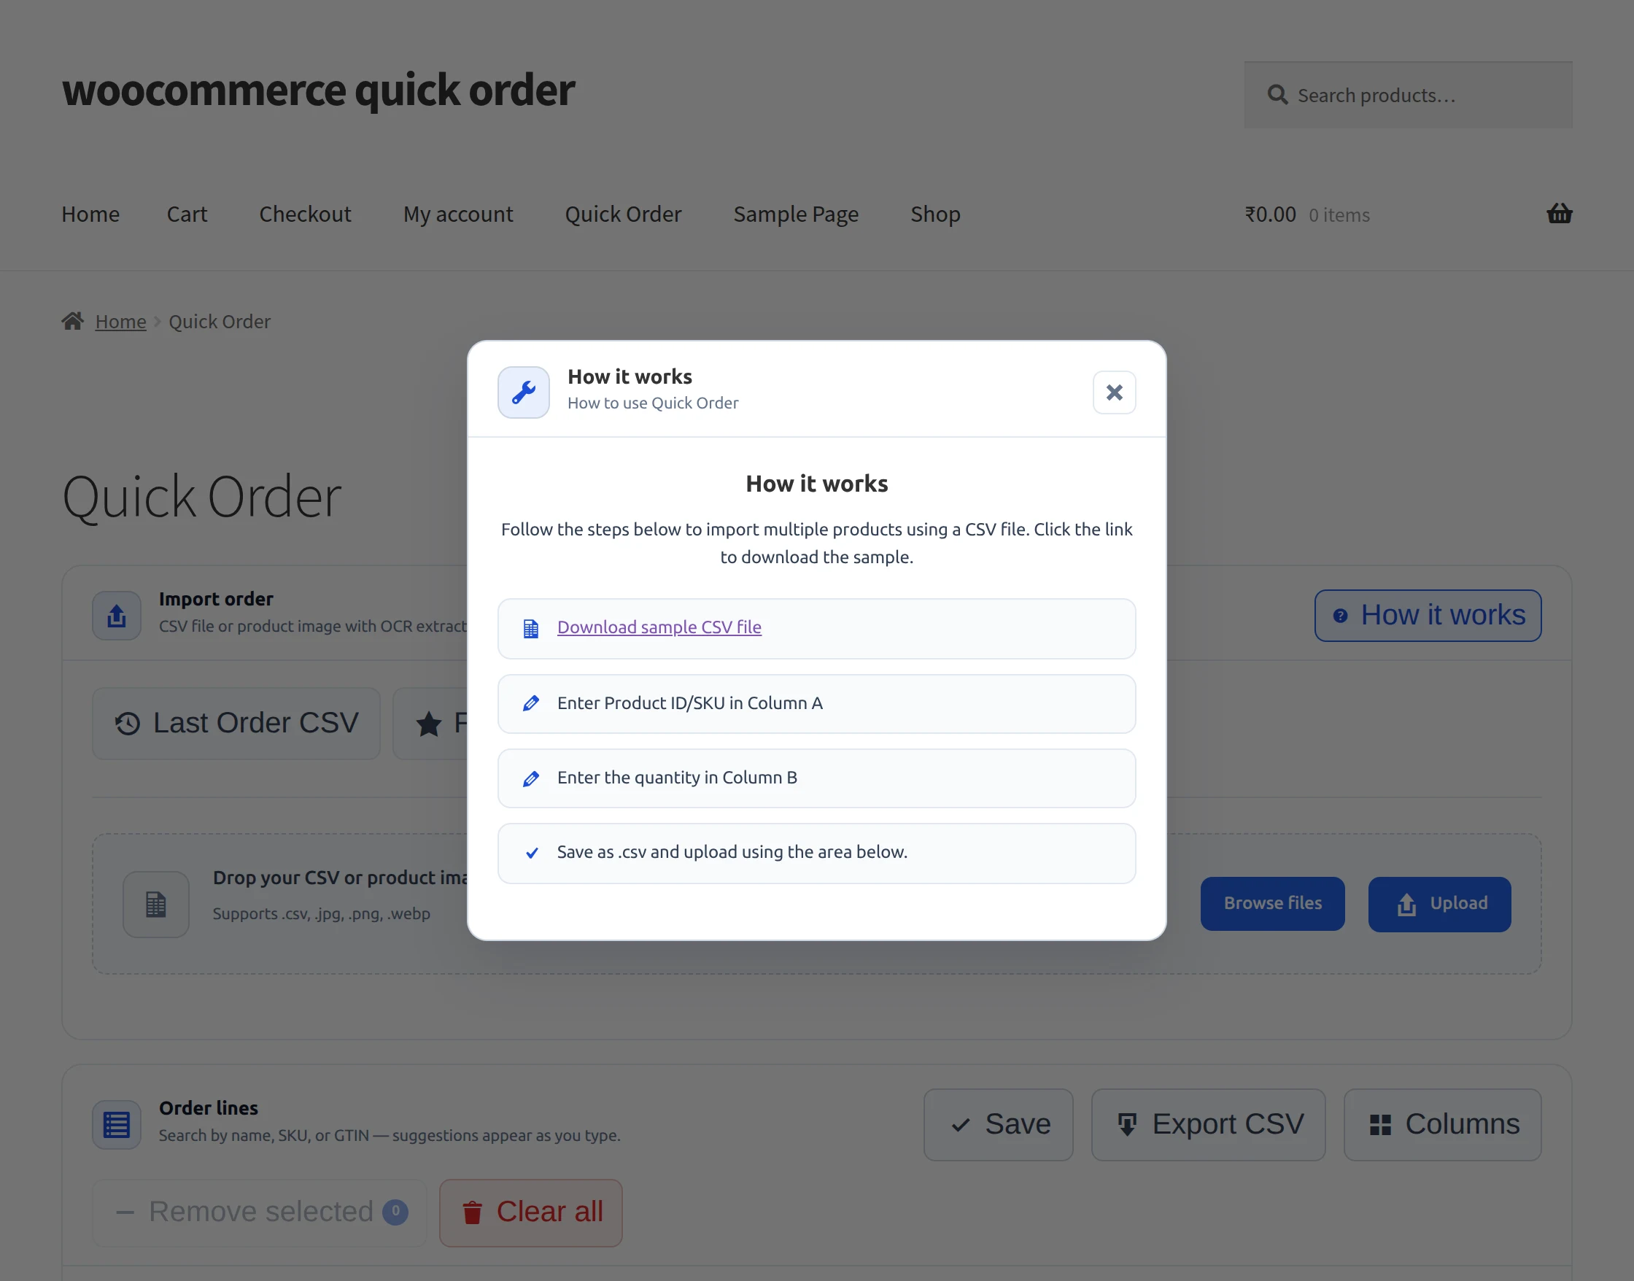Click the 'Supports .csv, .jpg, .png, .webp' text

(321, 914)
